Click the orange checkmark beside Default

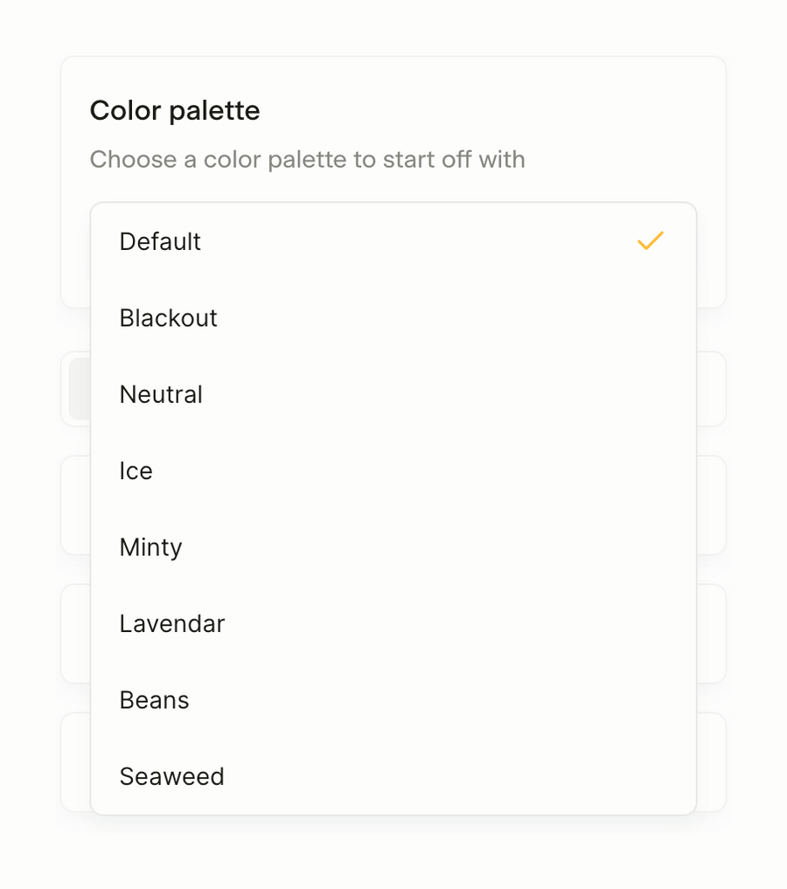[650, 241]
